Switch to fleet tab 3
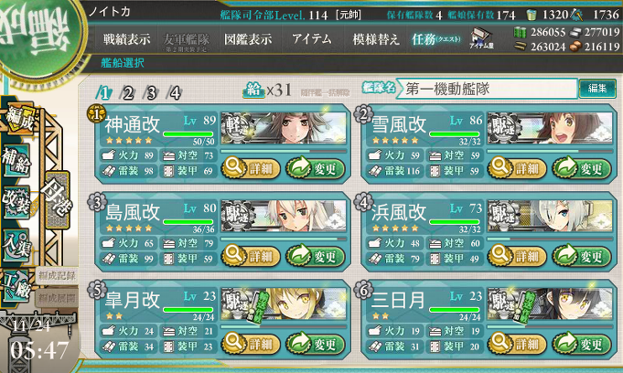 point(151,93)
